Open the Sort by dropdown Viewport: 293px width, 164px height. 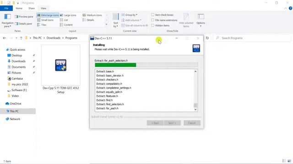pyautogui.click(x=116, y=20)
